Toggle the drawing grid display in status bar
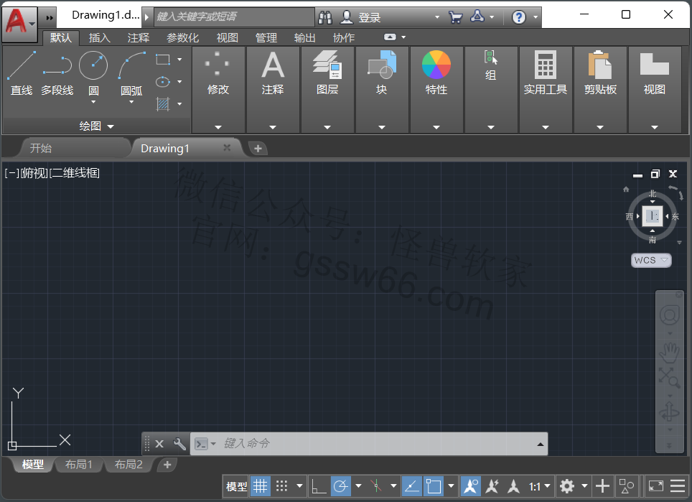Image resolution: width=692 pixels, height=502 pixels. click(260, 486)
